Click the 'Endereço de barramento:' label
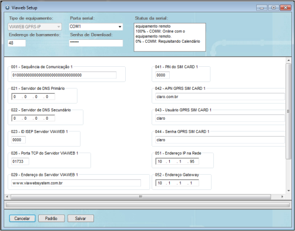Image resolution: width=295 pixels, height=231 pixels. 35,35
